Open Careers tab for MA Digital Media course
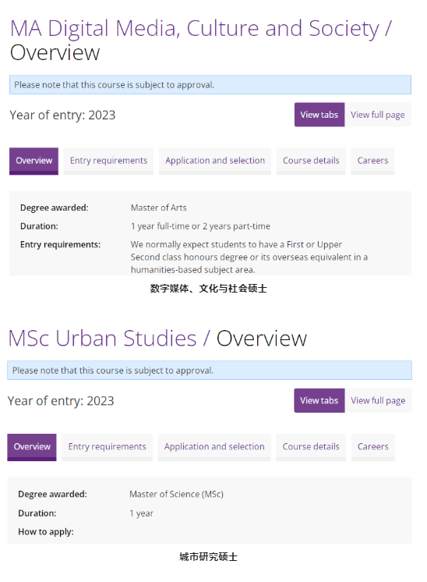 tap(372, 161)
